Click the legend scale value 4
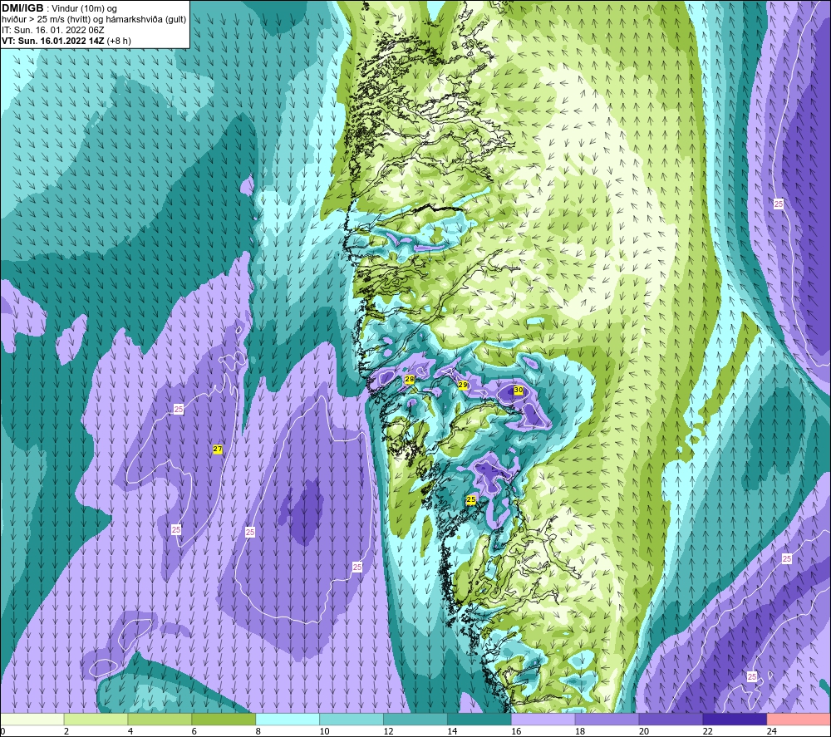831x737 pixels. (130, 731)
